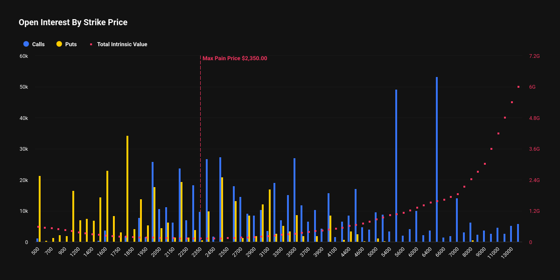The height and width of the screenshot is (280, 560).
Task: Click the Open Interest By Strike Price title
Action: coord(73,22)
